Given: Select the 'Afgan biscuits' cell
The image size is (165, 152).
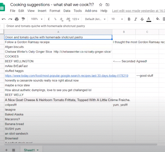Looking at the screenshot, I should point(58,47).
